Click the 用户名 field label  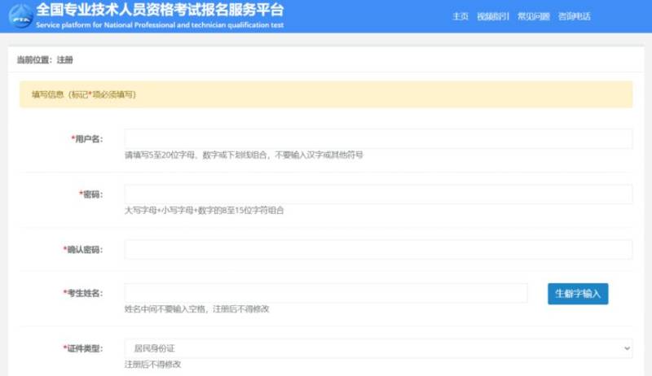(87, 139)
